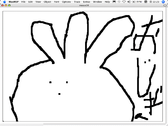This screenshot has height=126, width=168.
Task: Open the Font menu
Action: 56,2
